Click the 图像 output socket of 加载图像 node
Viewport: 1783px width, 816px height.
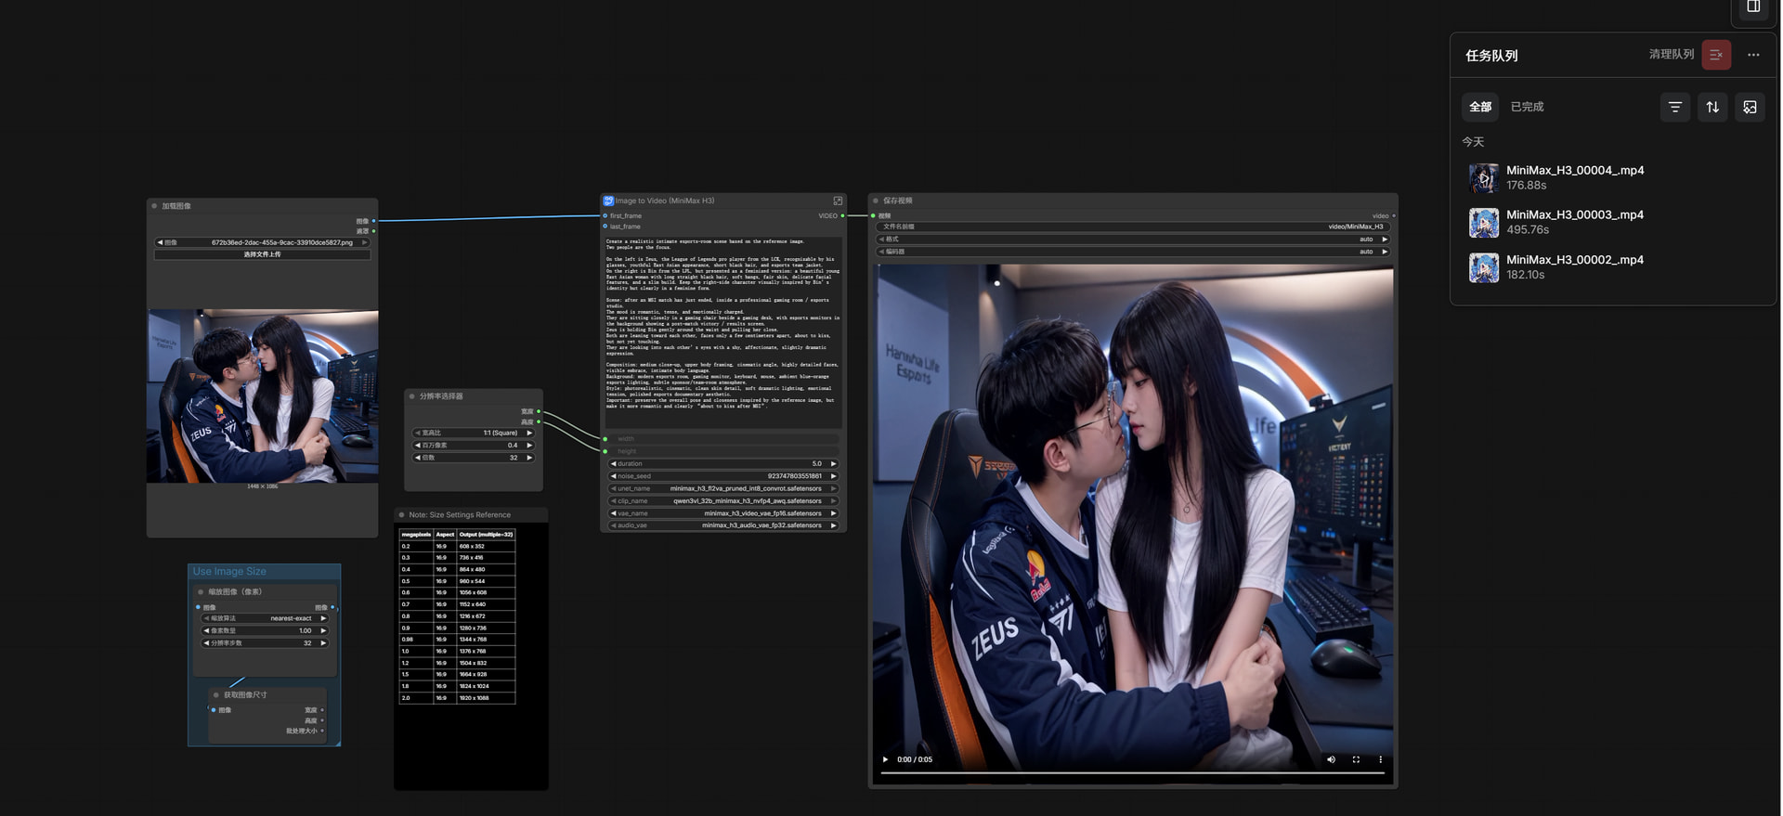[374, 221]
